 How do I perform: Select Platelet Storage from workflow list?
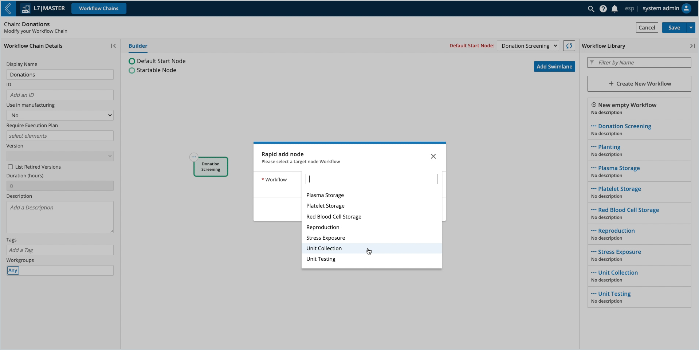[x=372, y=206]
